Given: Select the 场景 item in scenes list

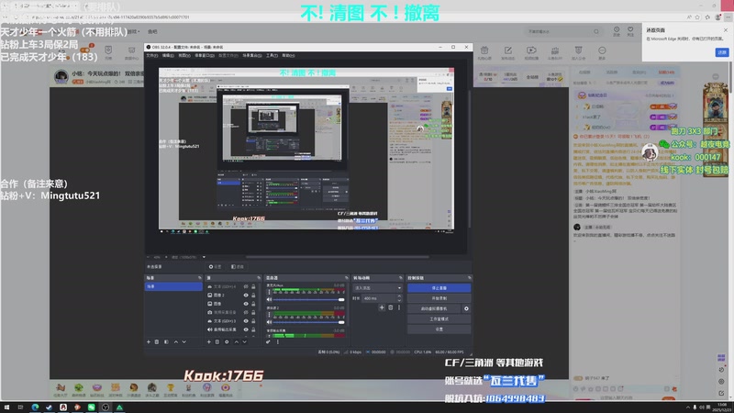Looking at the screenshot, I should coord(173,286).
